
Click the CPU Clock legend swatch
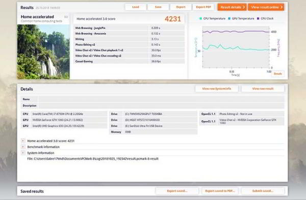click(258, 18)
